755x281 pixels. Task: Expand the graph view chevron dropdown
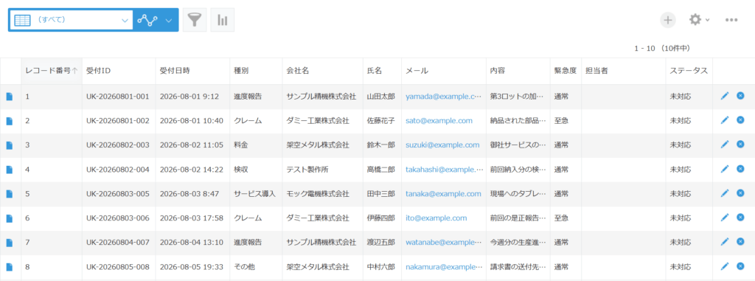point(169,20)
